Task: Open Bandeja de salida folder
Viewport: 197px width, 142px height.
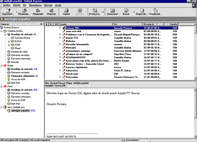Action: [x=19, y=52]
